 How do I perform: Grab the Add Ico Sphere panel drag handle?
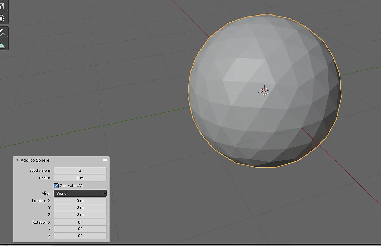point(105,160)
